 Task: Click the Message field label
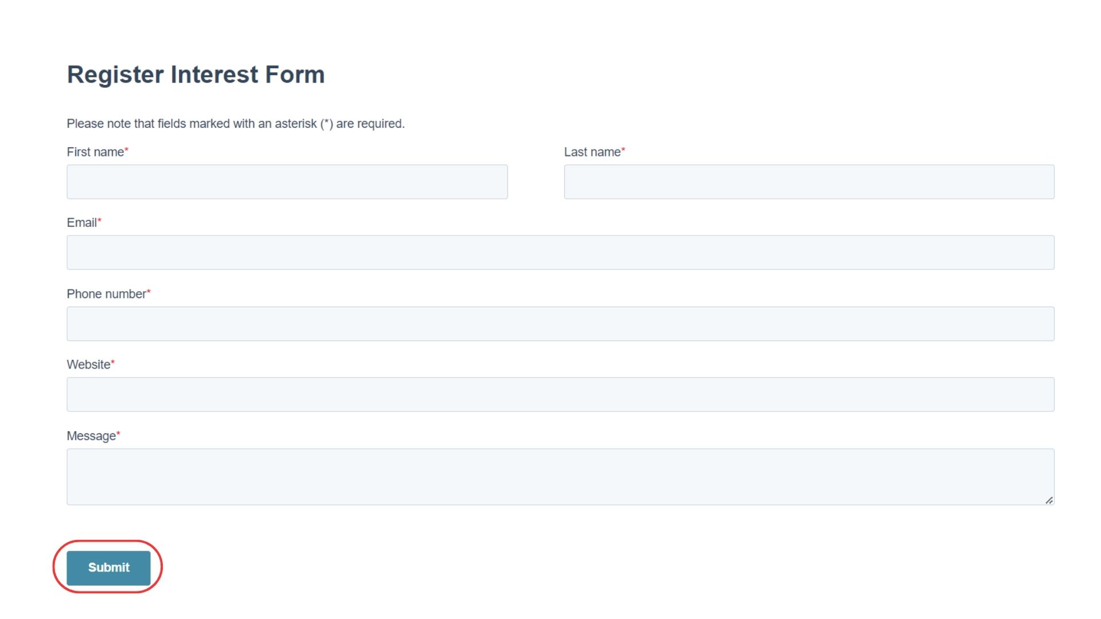[x=91, y=436]
